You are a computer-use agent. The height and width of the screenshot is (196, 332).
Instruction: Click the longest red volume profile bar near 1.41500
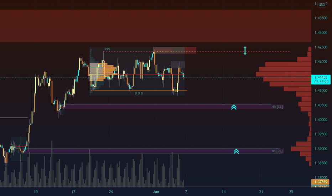tap(284, 74)
